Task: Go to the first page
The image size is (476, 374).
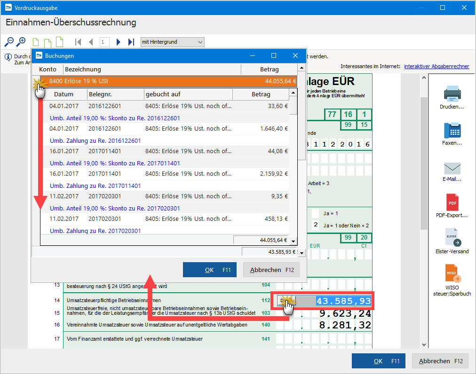Action: click(x=78, y=42)
